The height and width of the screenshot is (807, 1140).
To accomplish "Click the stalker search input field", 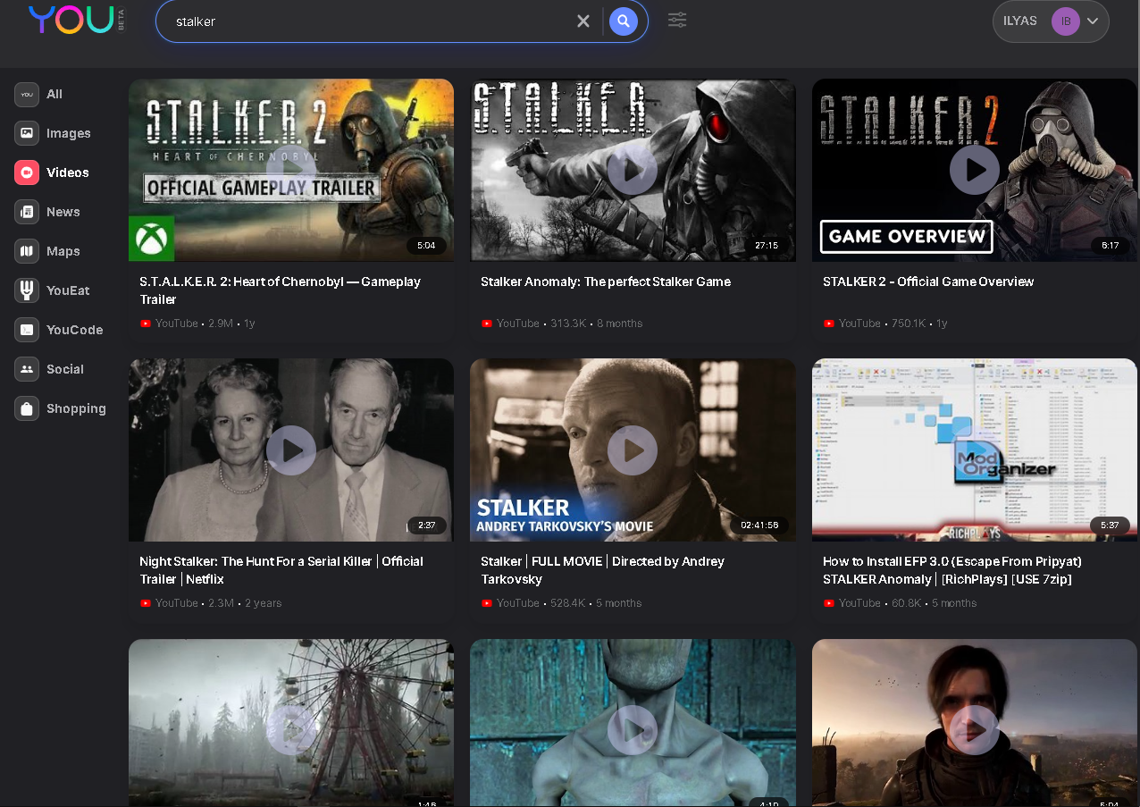I will [x=371, y=21].
